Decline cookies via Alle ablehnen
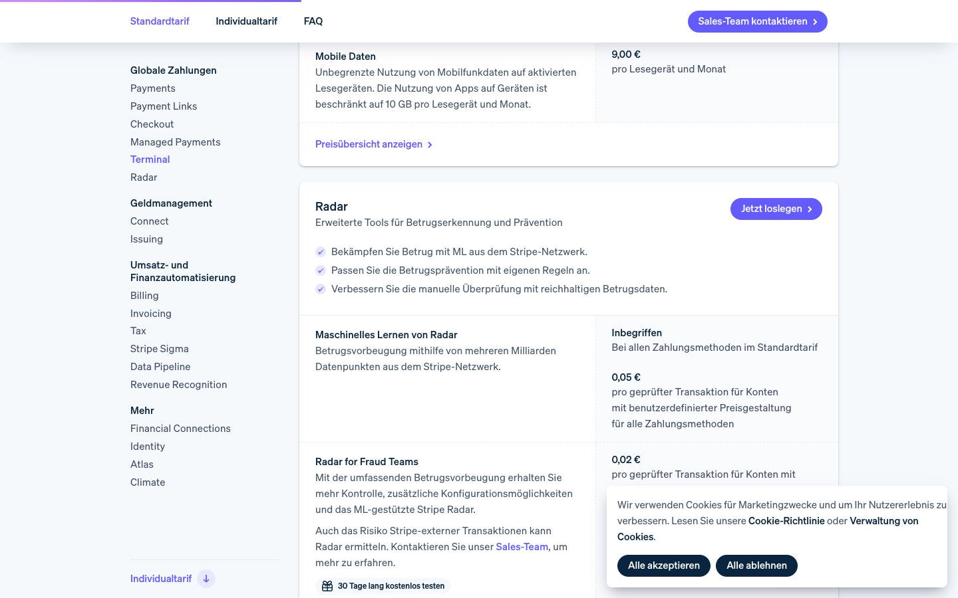958x598 pixels. [756, 565]
